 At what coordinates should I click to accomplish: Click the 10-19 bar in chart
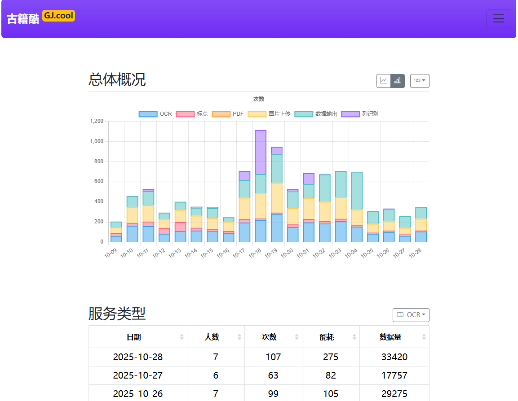(x=276, y=195)
